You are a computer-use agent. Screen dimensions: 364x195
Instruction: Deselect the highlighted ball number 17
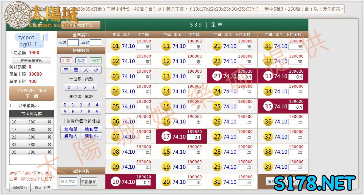166,137
